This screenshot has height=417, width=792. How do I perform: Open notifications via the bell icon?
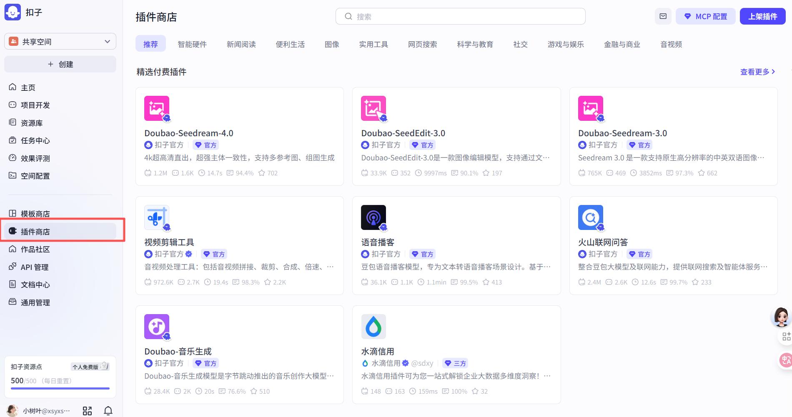click(108, 410)
